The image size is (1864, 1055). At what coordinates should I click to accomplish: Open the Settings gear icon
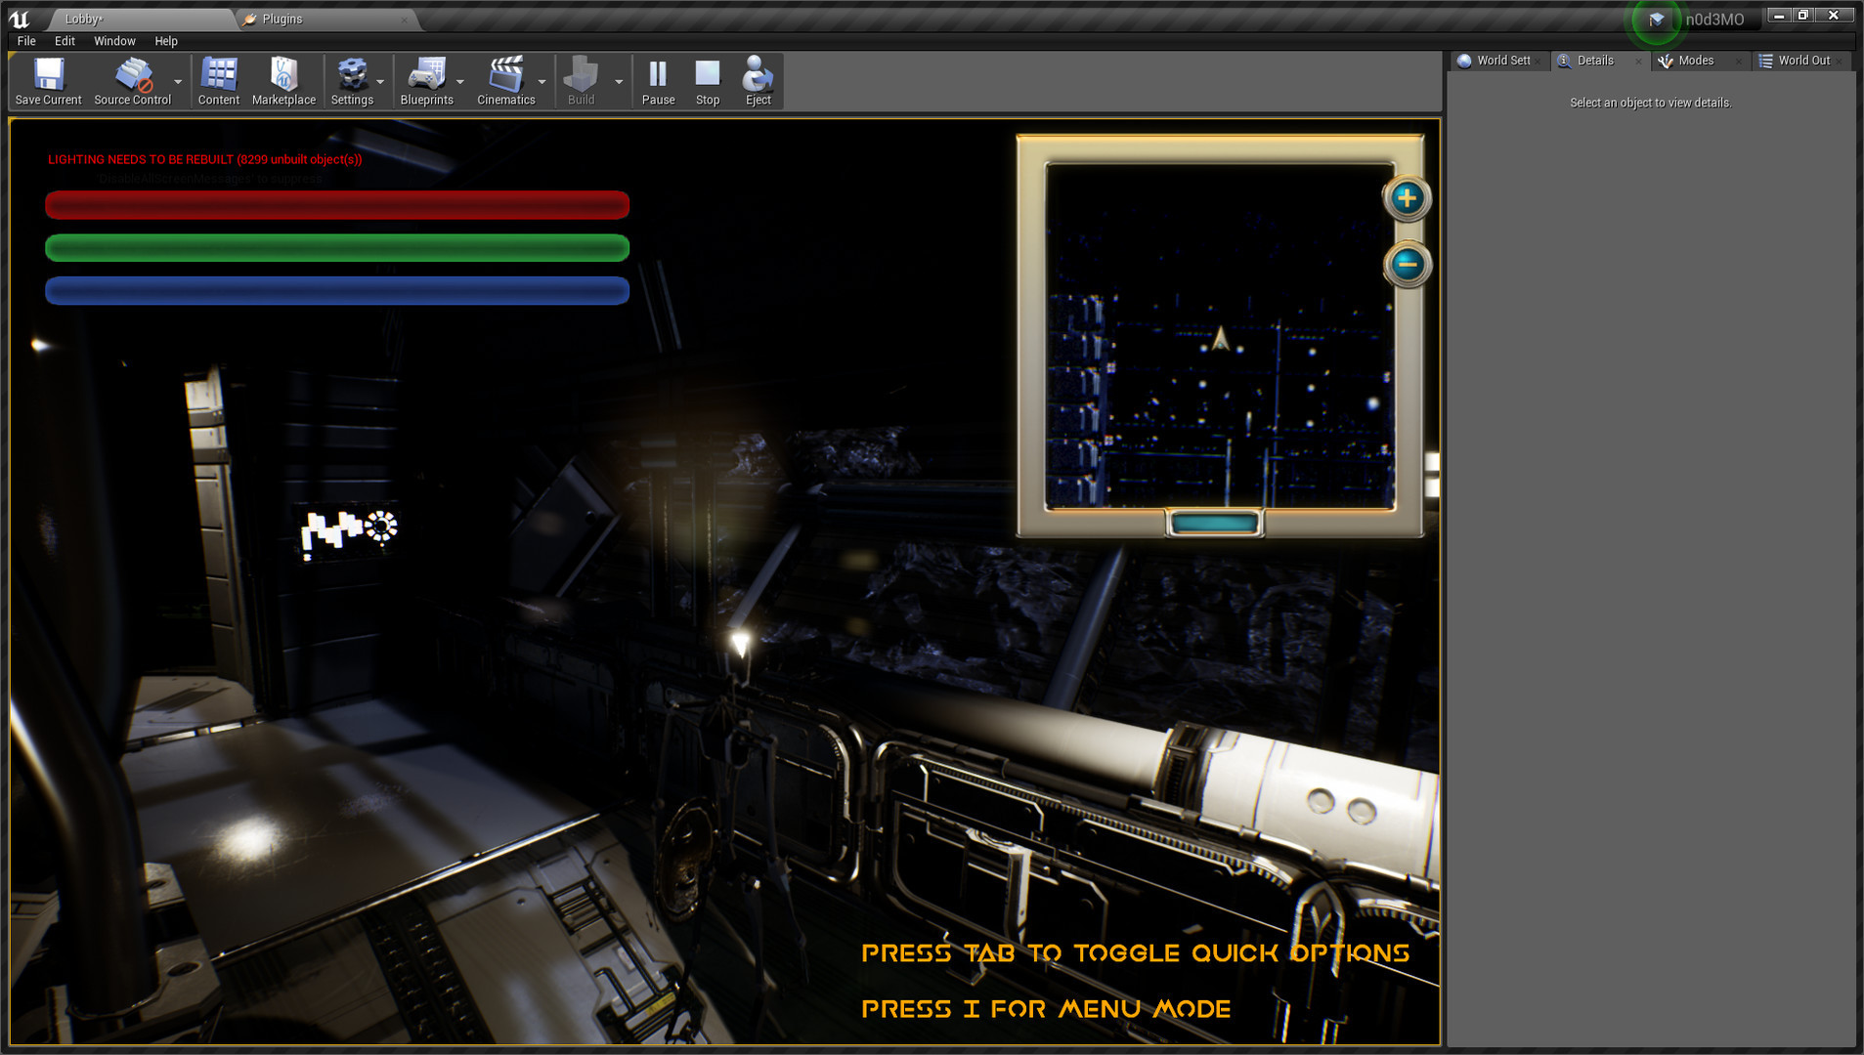[x=352, y=81]
